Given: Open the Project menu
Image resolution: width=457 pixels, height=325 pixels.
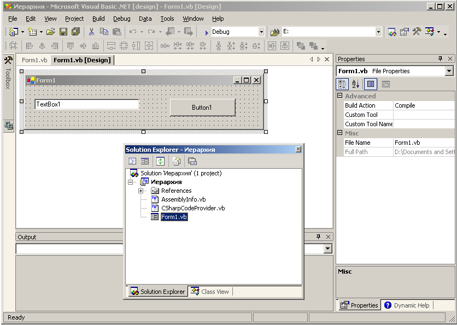Looking at the screenshot, I should coord(74,19).
